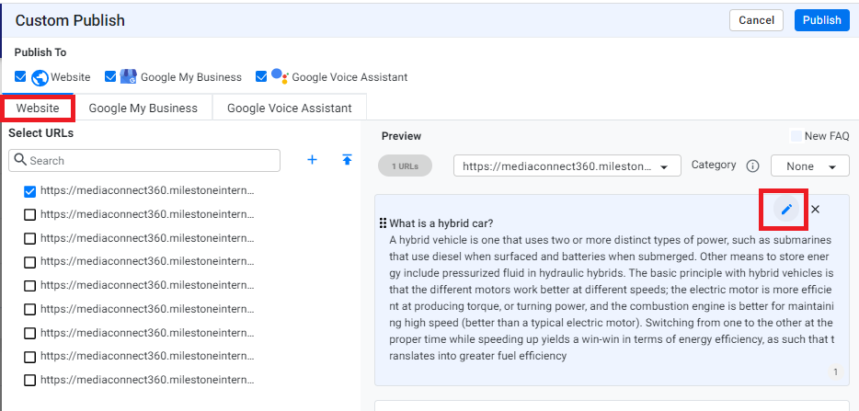Click the Publish button
The image size is (859, 411).
tap(821, 20)
